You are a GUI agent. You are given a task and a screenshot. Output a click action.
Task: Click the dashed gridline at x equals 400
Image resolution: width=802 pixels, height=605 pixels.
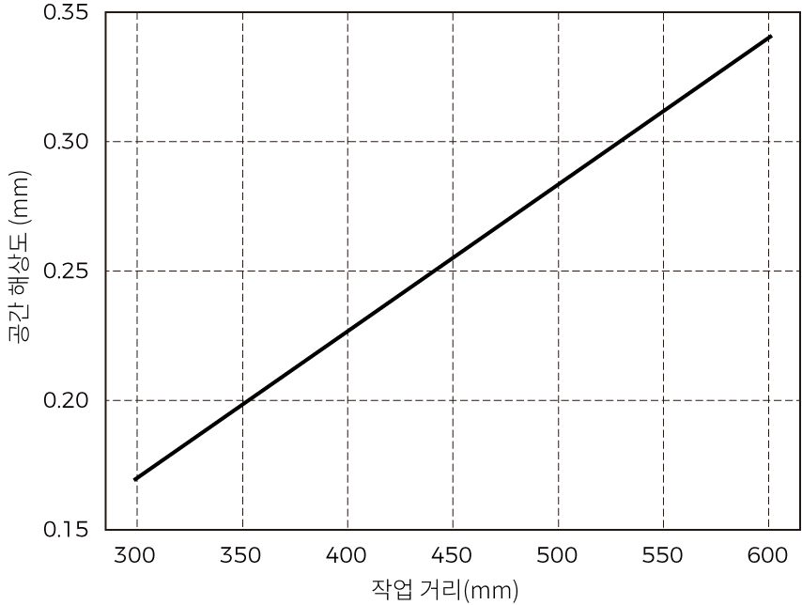pyautogui.click(x=347, y=282)
